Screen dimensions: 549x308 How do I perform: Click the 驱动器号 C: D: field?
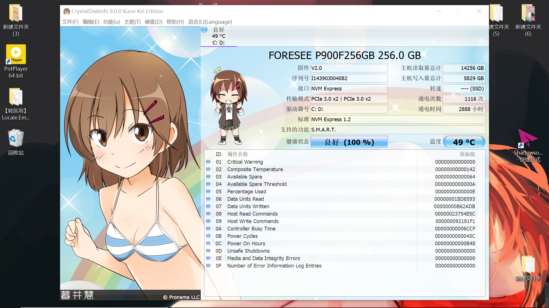(x=349, y=109)
